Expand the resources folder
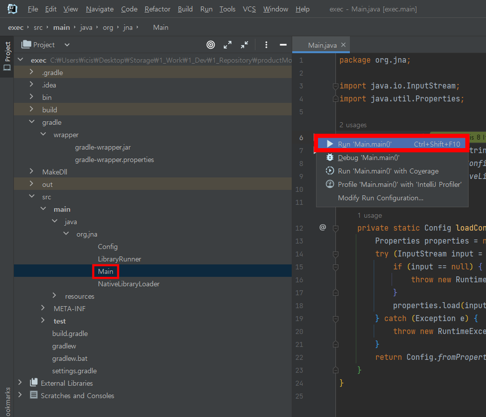Screen dimensions: 486x417 (x=54, y=295)
